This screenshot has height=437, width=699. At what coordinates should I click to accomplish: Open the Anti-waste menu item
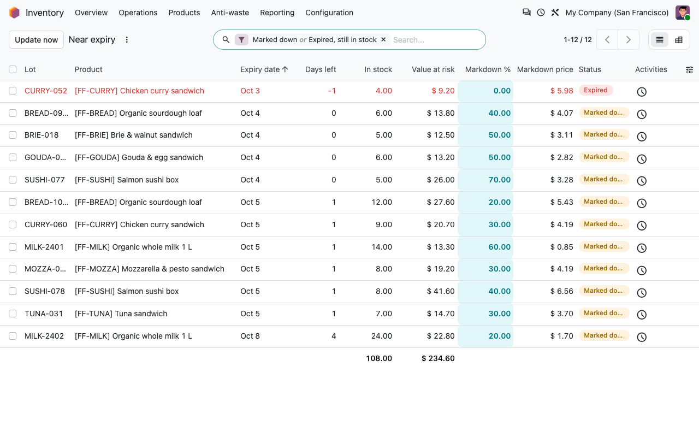coord(230,13)
